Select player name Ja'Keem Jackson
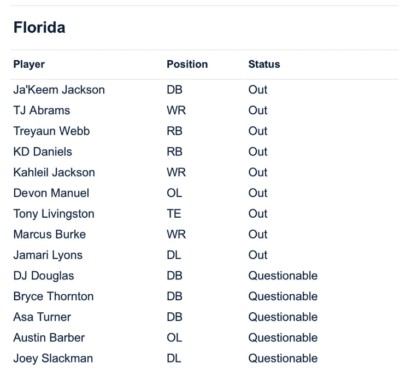 point(59,90)
